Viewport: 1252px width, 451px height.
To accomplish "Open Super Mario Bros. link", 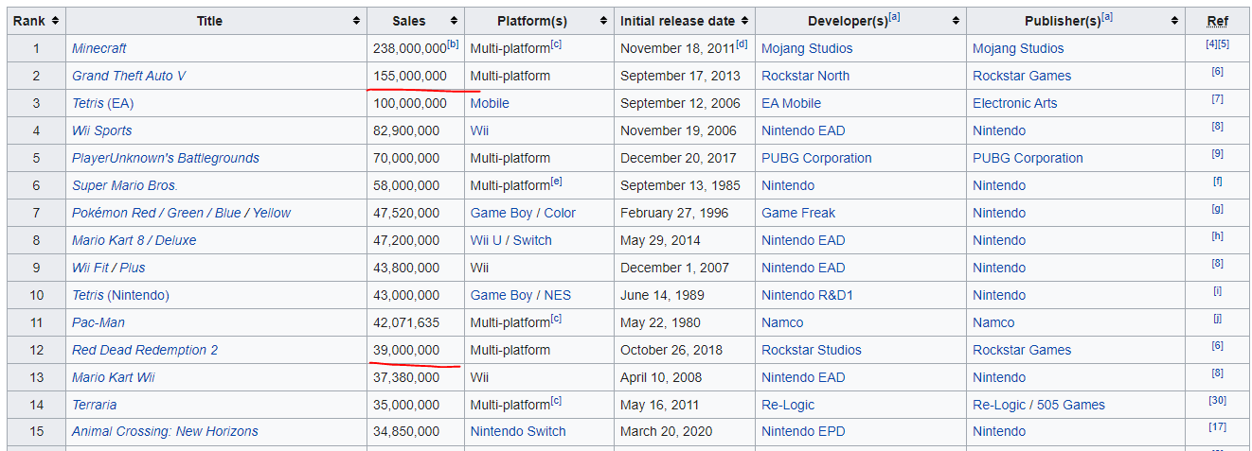I will click(125, 185).
